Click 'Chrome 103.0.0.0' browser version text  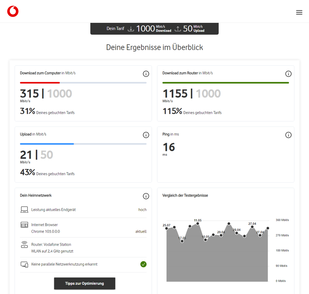(x=45, y=231)
